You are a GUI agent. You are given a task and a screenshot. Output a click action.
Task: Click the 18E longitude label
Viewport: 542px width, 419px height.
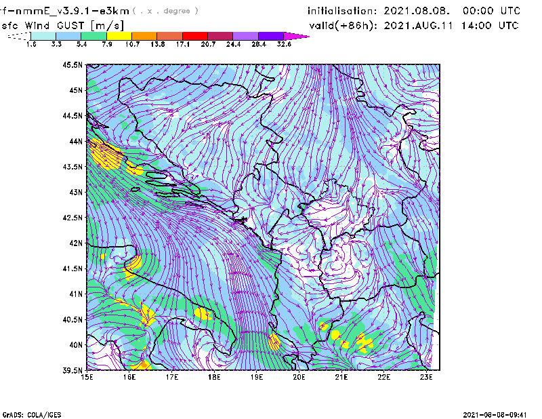[x=214, y=377]
